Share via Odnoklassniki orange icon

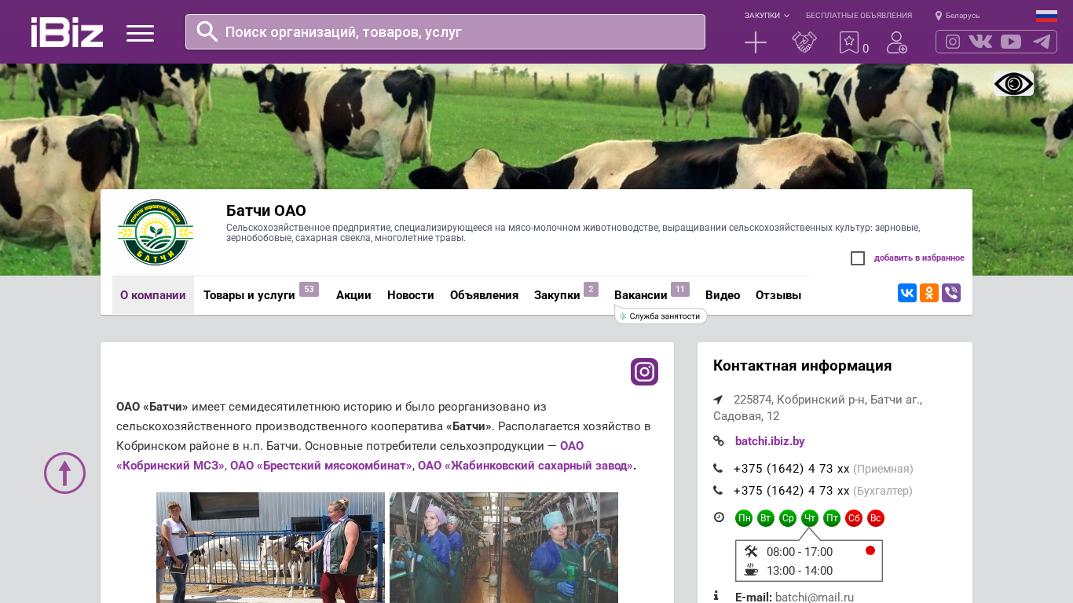929,293
